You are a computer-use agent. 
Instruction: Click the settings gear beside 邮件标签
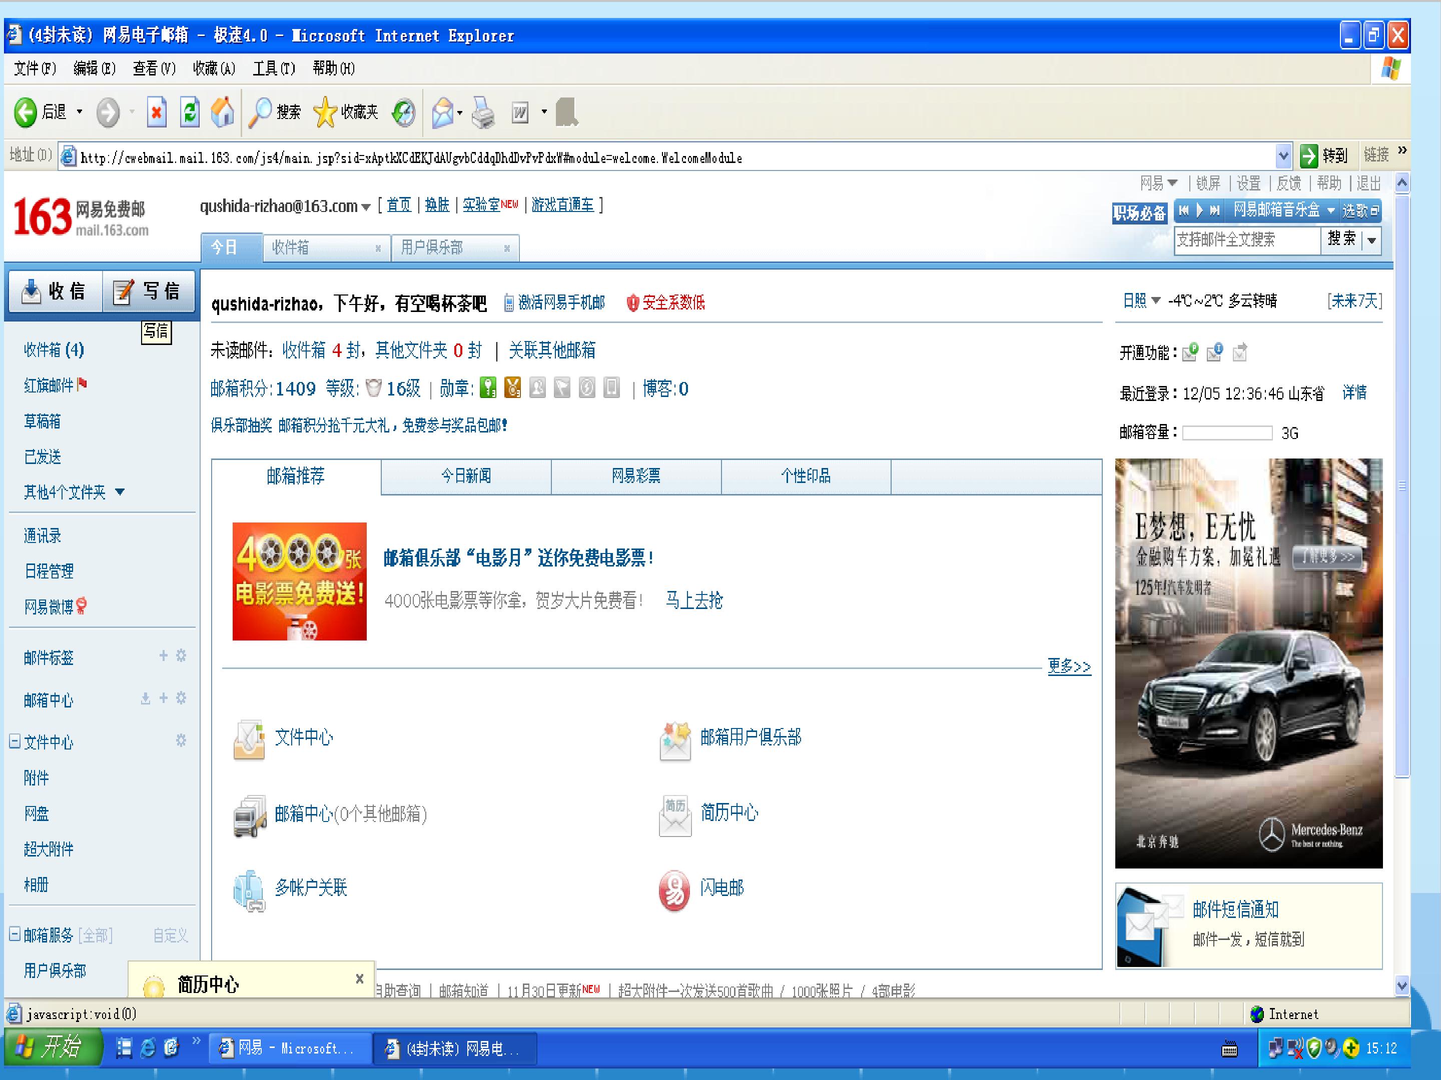182,655
